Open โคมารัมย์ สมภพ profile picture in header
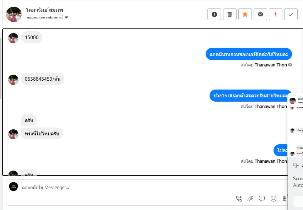Image resolution: width=303 pixels, height=210 pixels. [13, 14]
